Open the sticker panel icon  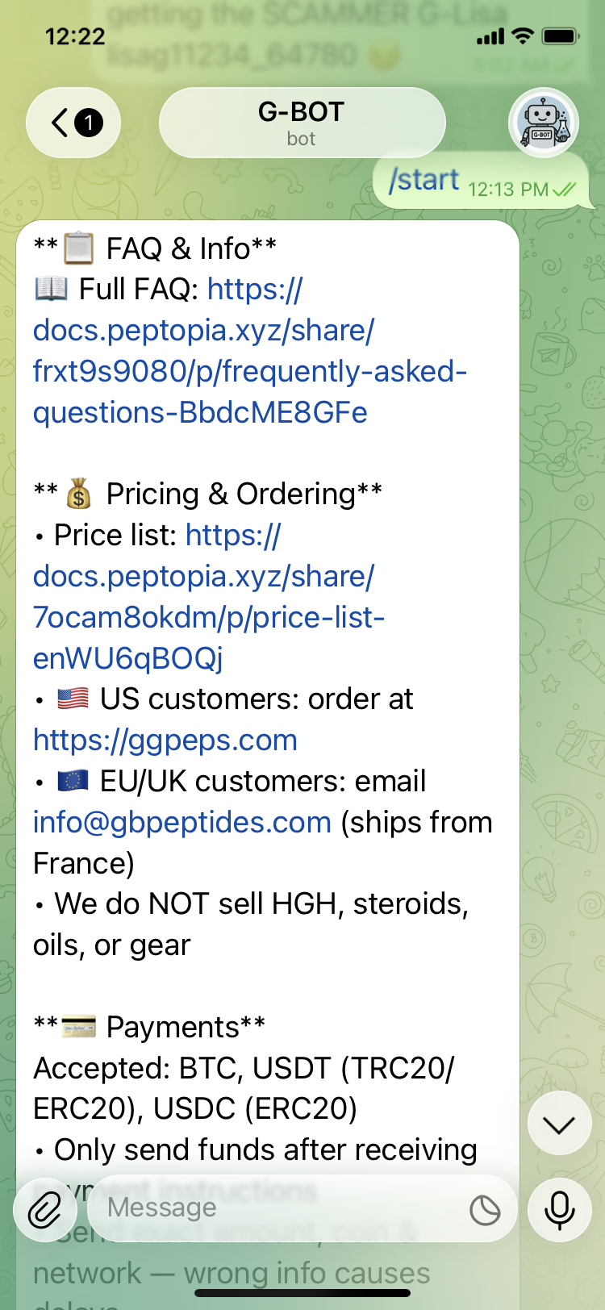click(485, 1210)
